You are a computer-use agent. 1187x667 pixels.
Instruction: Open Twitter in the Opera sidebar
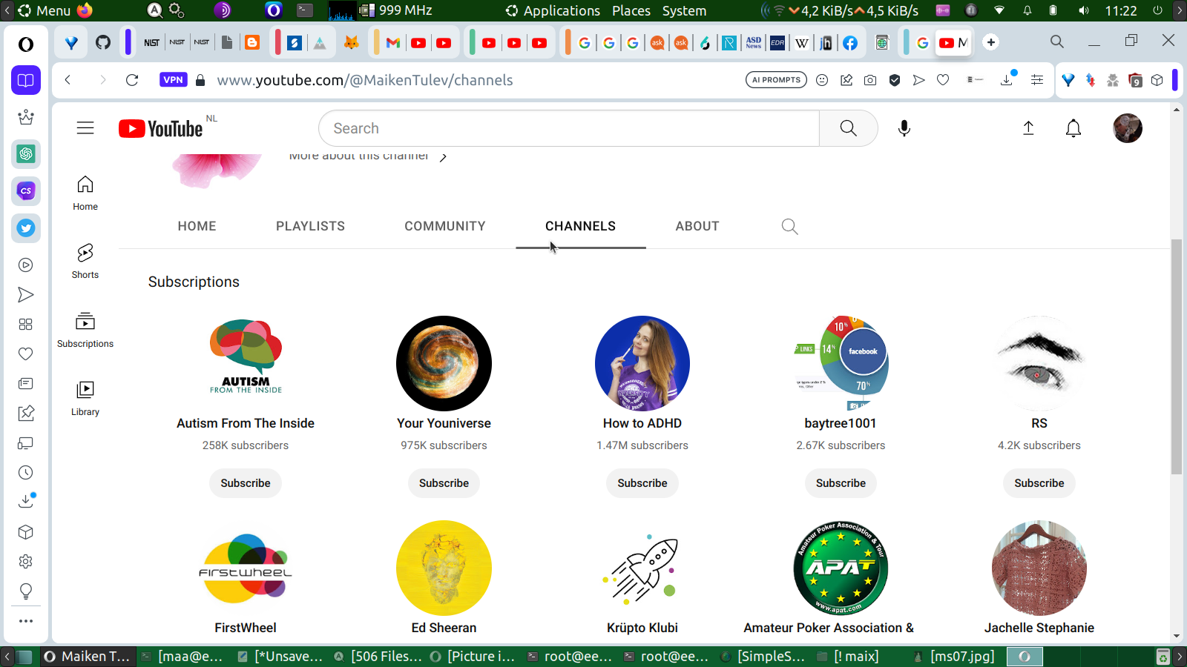click(x=26, y=228)
